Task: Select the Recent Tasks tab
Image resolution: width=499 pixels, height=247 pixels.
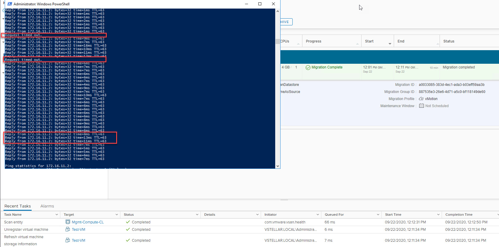Action: (17, 206)
